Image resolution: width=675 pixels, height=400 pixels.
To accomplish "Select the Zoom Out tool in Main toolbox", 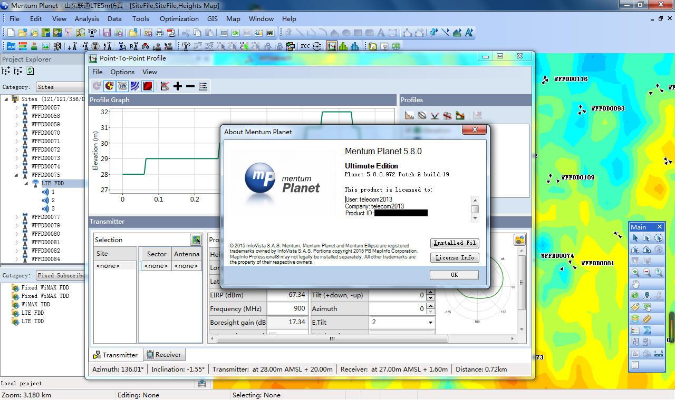I will (647, 273).
